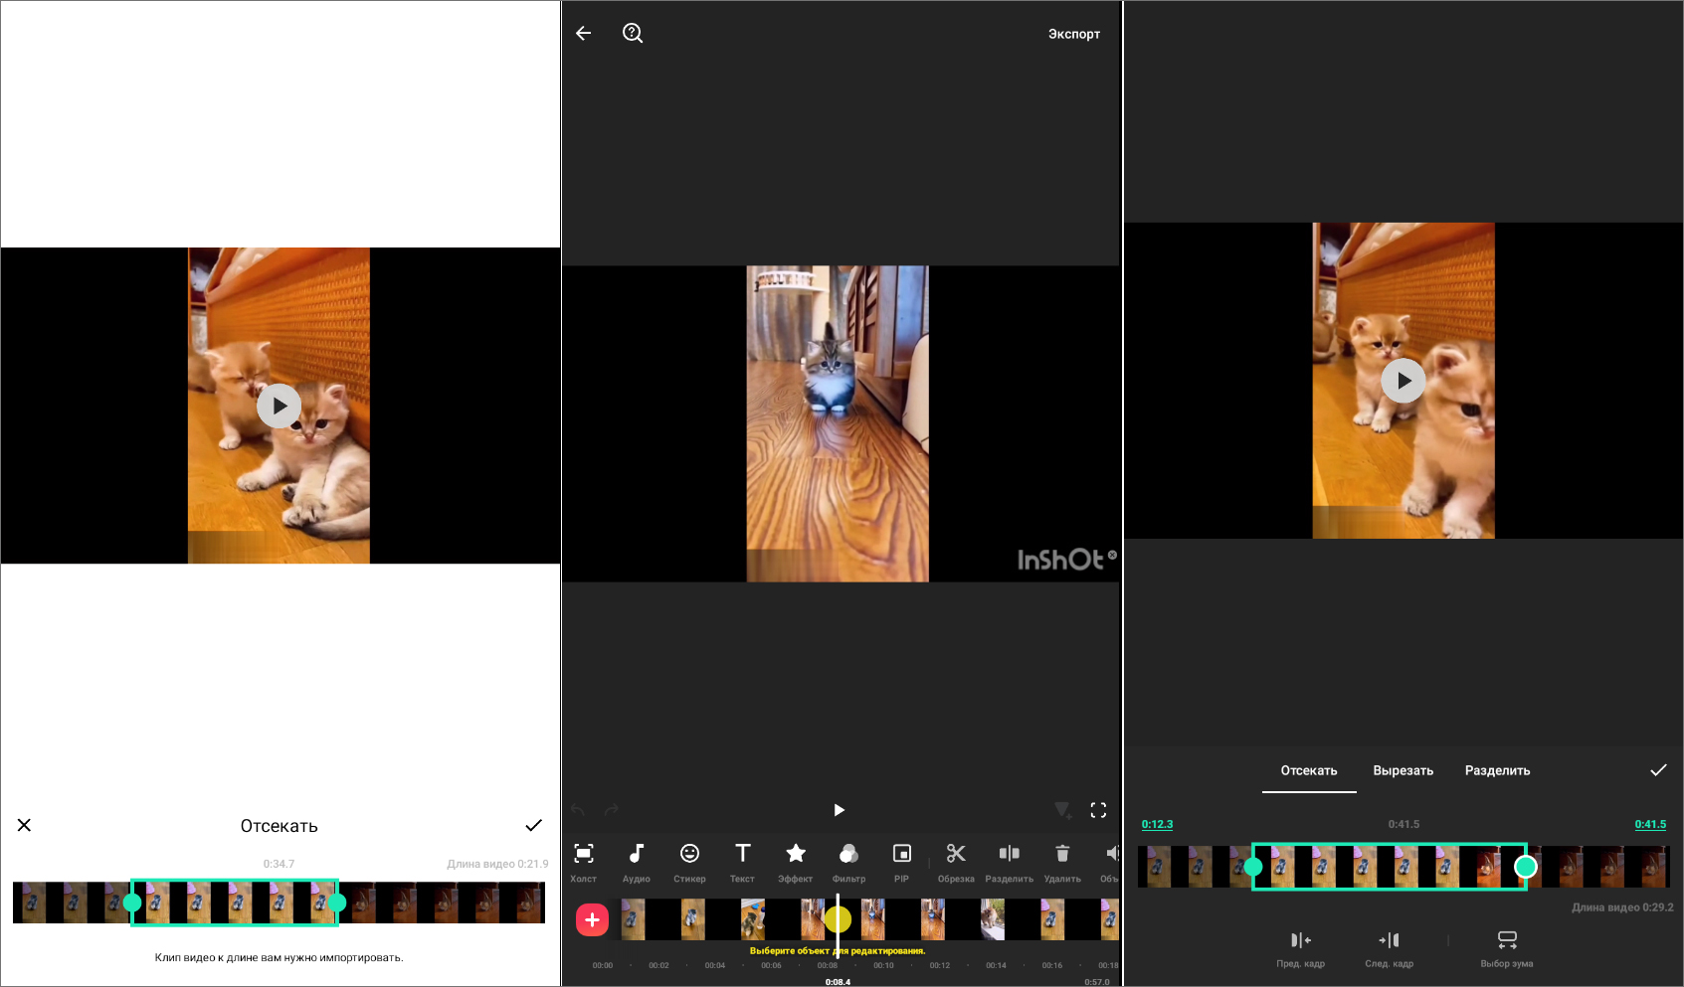Add a clip with the red plus button
Image resolution: width=1684 pixels, height=987 pixels.
pyautogui.click(x=593, y=919)
